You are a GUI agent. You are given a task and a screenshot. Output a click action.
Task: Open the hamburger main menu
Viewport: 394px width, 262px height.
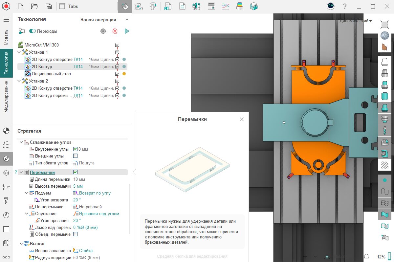click(x=6, y=20)
